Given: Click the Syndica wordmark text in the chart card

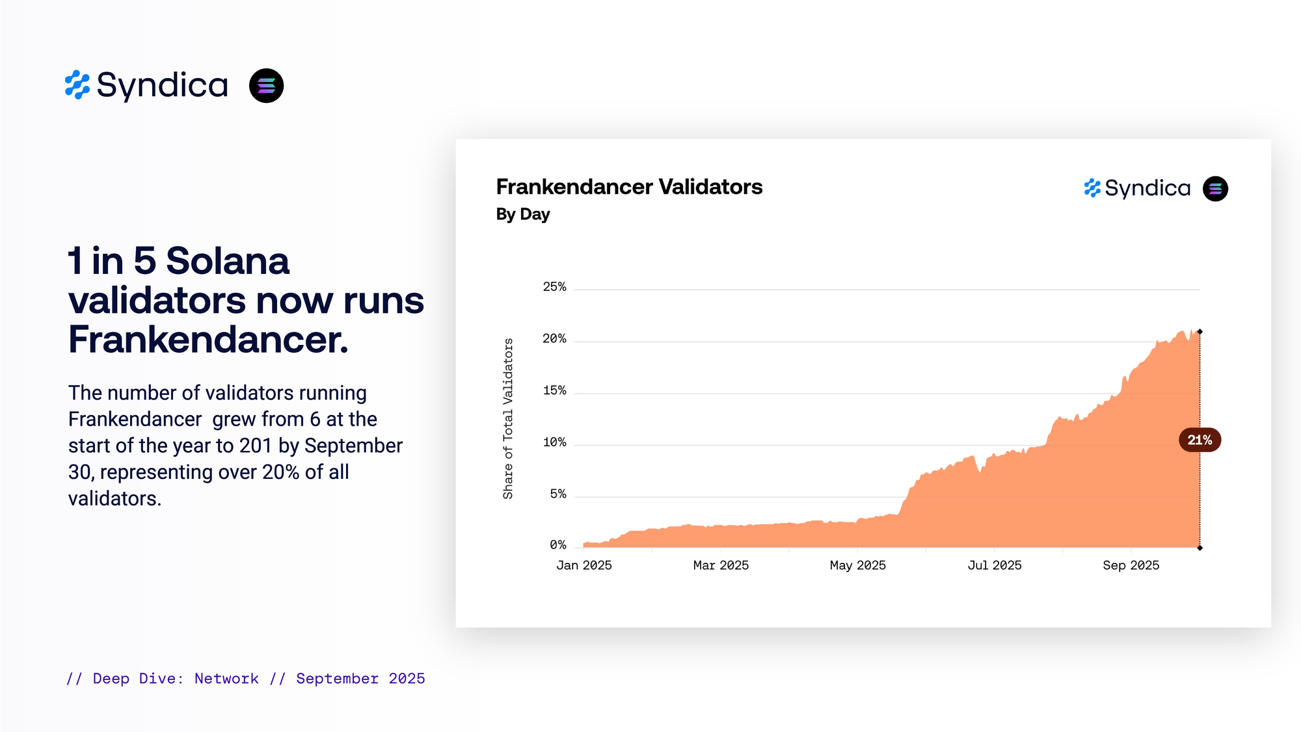Looking at the screenshot, I should coord(1147,188).
